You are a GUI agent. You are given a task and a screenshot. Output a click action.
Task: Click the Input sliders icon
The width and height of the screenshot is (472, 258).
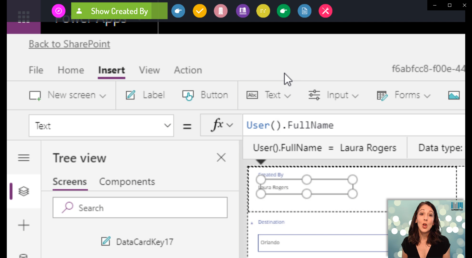(x=314, y=95)
